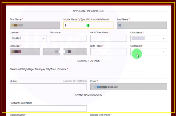Click the Birth Place text box
Screen dimensions: 176x116
pyautogui.click(x=109, y=52)
